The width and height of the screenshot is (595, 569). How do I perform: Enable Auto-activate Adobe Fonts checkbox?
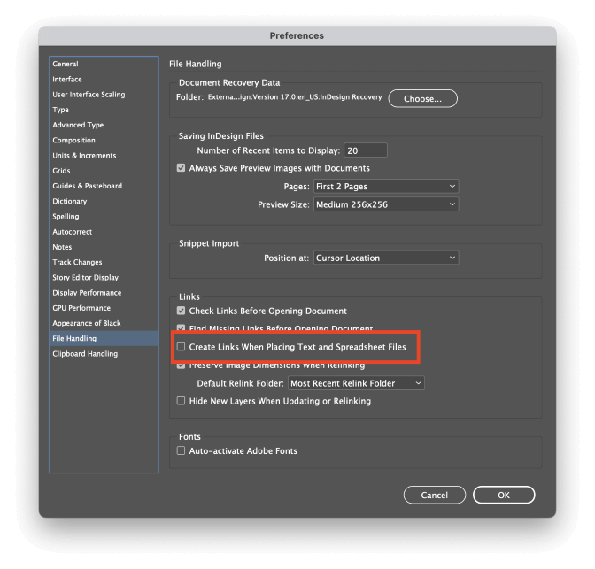tap(182, 451)
